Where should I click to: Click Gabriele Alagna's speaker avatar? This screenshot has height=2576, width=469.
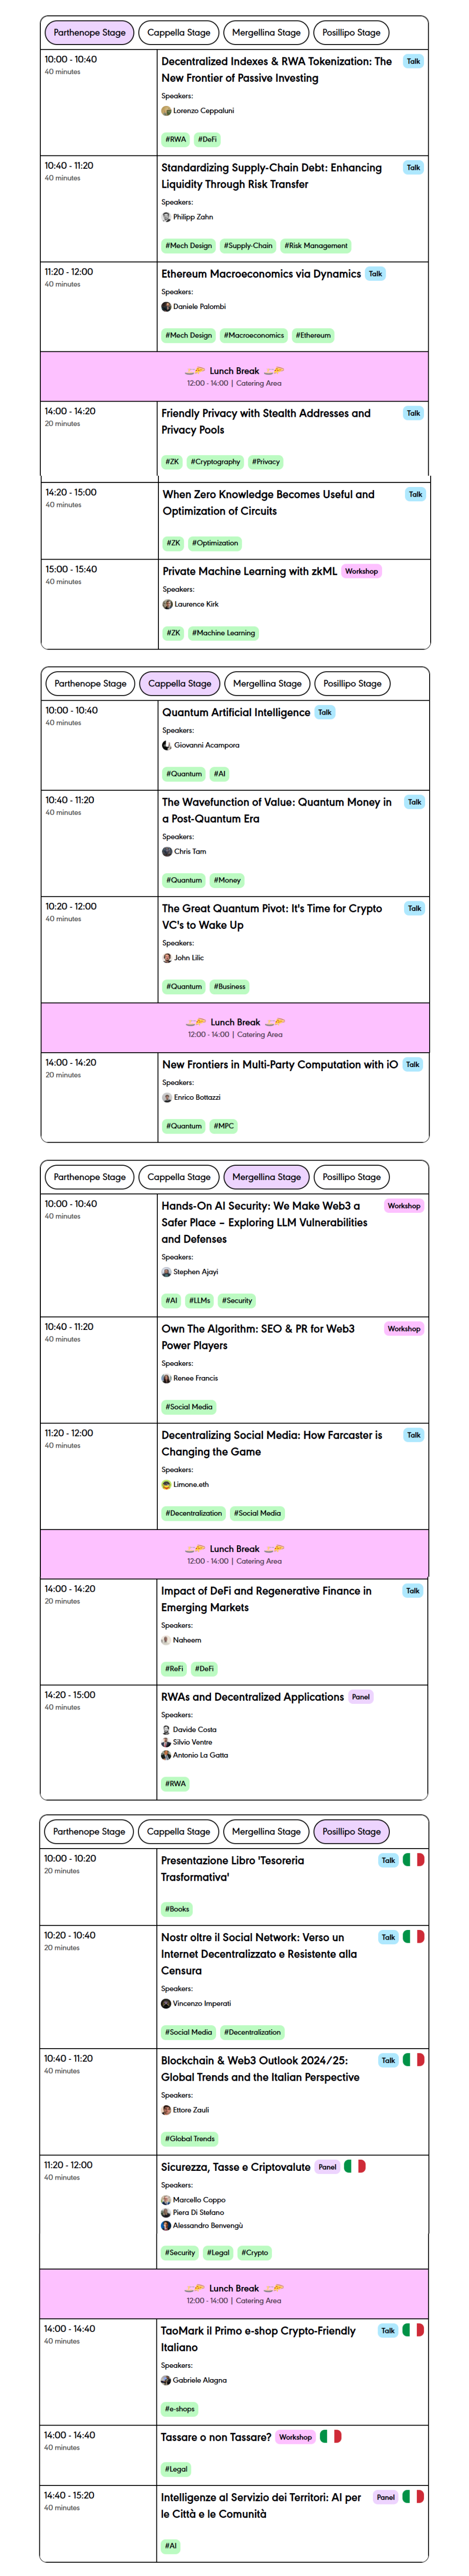pyautogui.click(x=167, y=2380)
